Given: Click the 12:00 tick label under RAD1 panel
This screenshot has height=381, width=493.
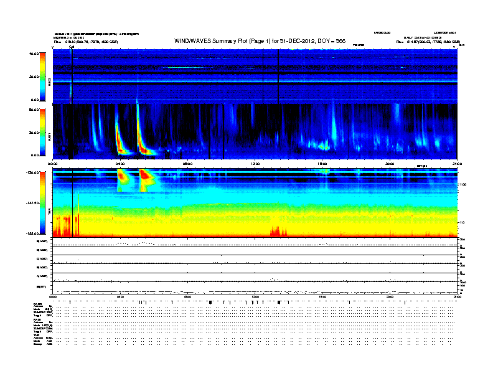Looking at the screenshot, I should click(255, 164).
